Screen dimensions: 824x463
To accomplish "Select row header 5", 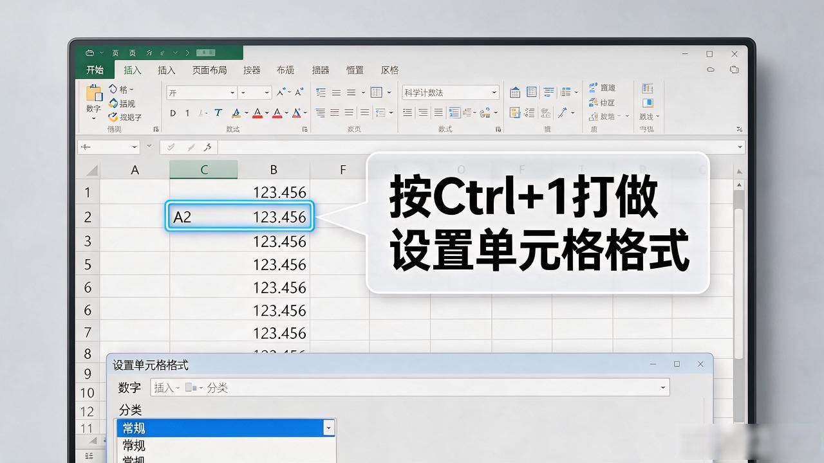I will click(88, 264).
